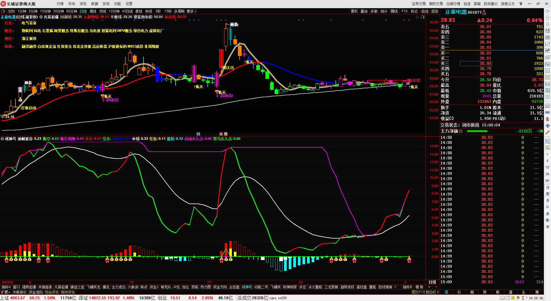The width and height of the screenshot is (551, 301).
Task: Click the RSI indicator icon
Action: (547, 112)
